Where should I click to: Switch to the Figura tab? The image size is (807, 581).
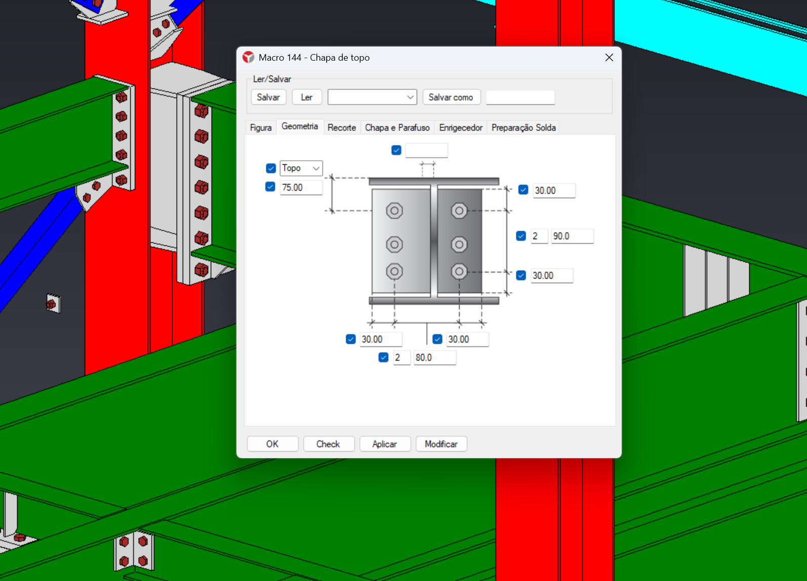coord(261,128)
